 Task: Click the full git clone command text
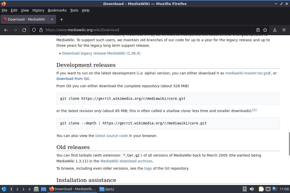point(123,99)
